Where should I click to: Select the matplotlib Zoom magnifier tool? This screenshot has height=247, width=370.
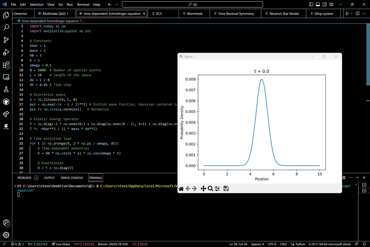210,188
